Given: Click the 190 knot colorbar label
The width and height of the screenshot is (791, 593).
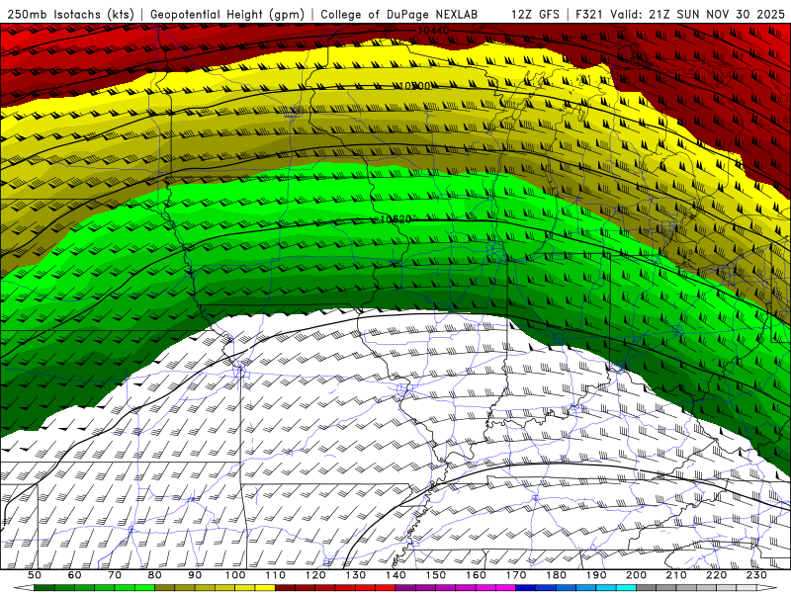Looking at the screenshot, I should 597,575.
